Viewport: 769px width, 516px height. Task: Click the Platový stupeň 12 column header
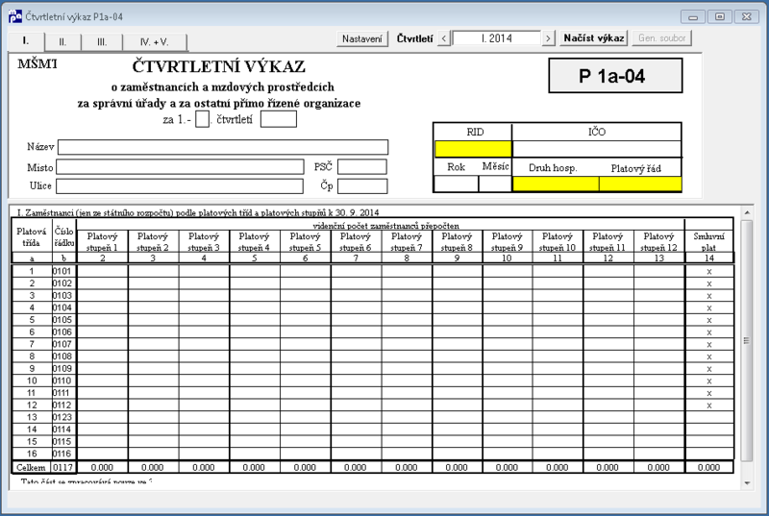click(658, 241)
